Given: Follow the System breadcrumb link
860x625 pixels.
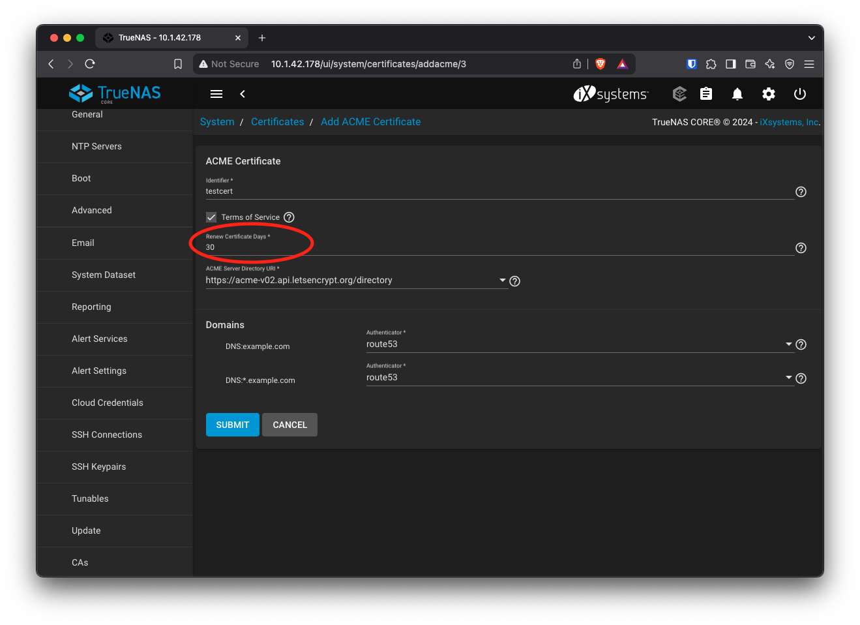Looking at the screenshot, I should click(217, 122).
